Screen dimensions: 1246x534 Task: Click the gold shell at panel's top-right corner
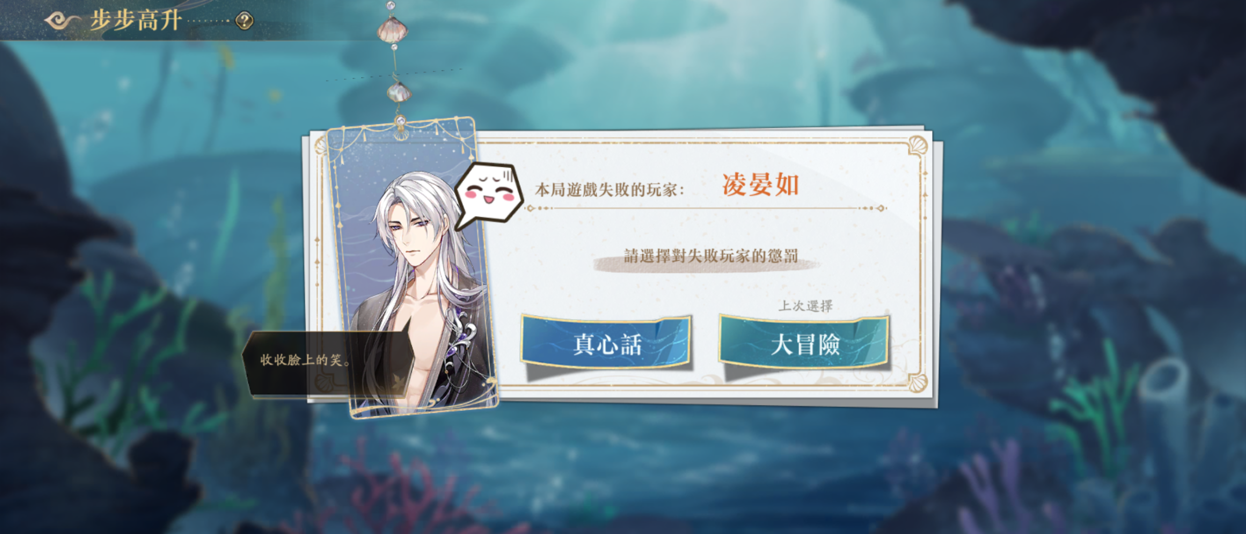pos(918,146)
